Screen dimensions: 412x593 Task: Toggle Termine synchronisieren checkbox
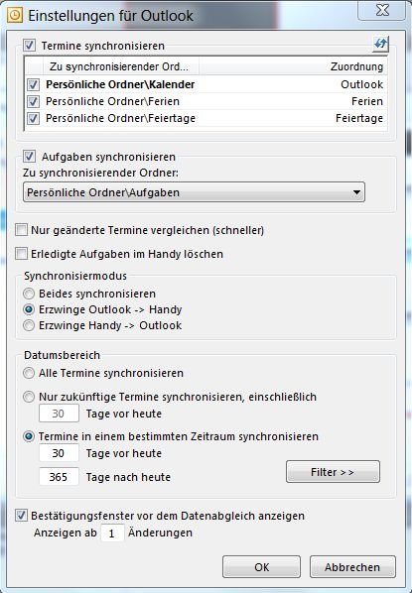pos(29,46)
